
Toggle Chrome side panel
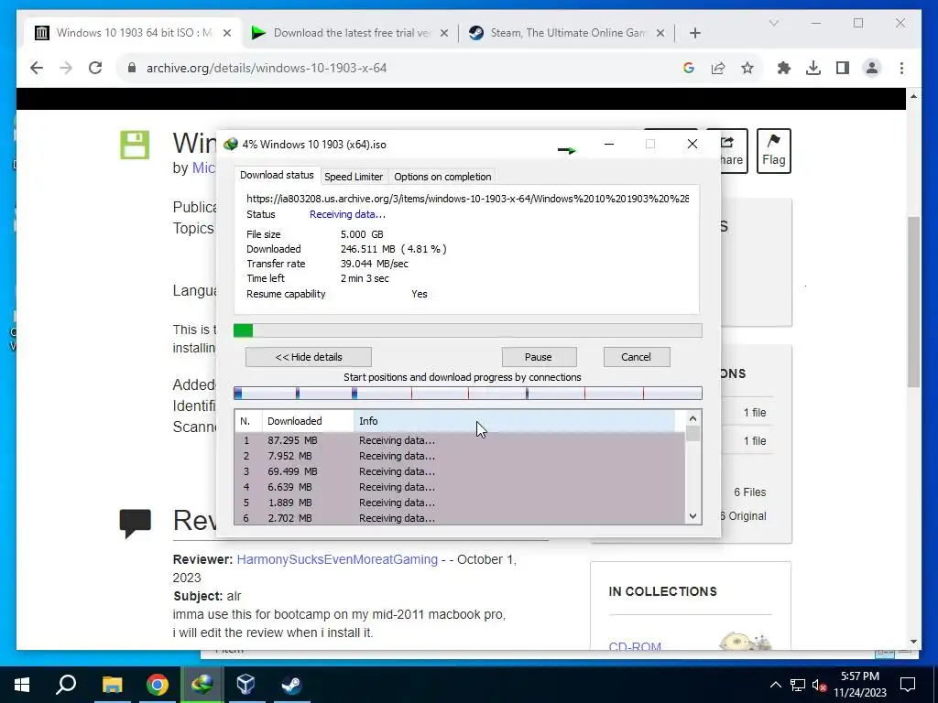[x=843, y=68]
